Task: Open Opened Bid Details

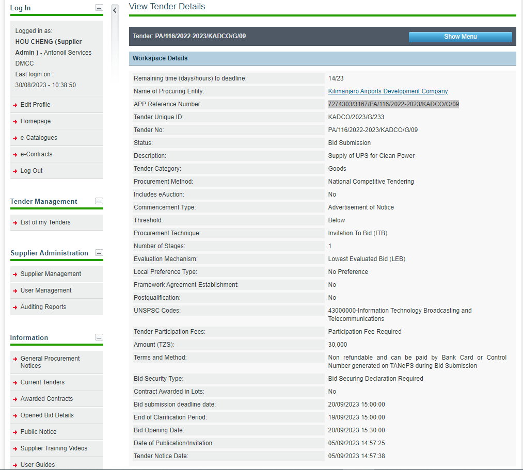Action: pos(47,415)
